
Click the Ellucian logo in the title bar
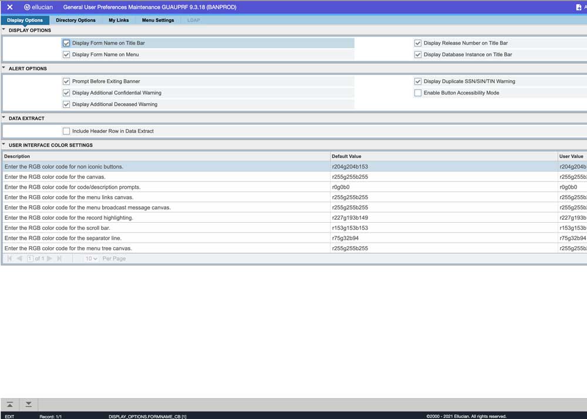37,7
